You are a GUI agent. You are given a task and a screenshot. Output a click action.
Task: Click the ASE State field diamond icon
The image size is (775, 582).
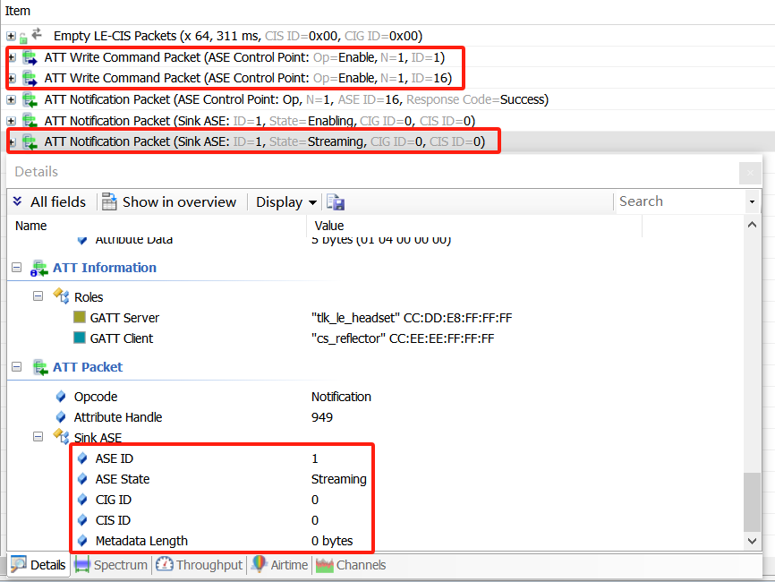pyautogui.click(x=82, y=479)
